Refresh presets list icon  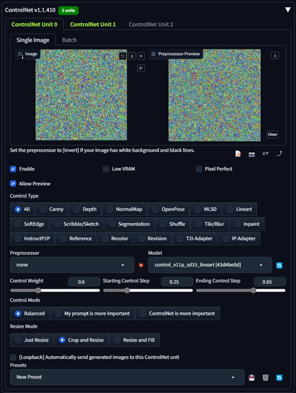pos(279,378)
